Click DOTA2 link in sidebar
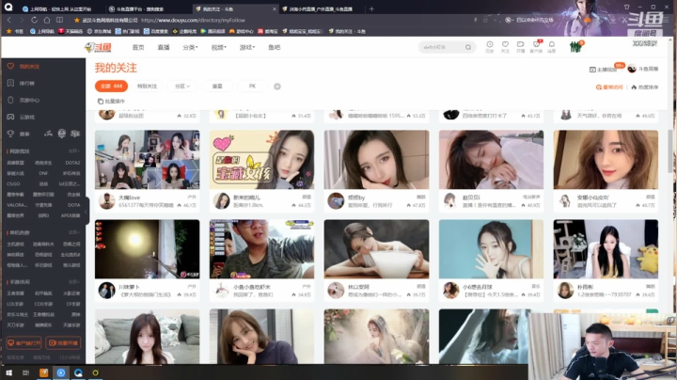 coord(72,163)
